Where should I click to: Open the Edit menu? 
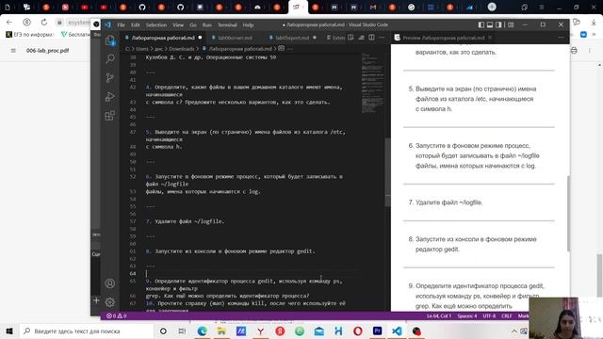point(136,24)
